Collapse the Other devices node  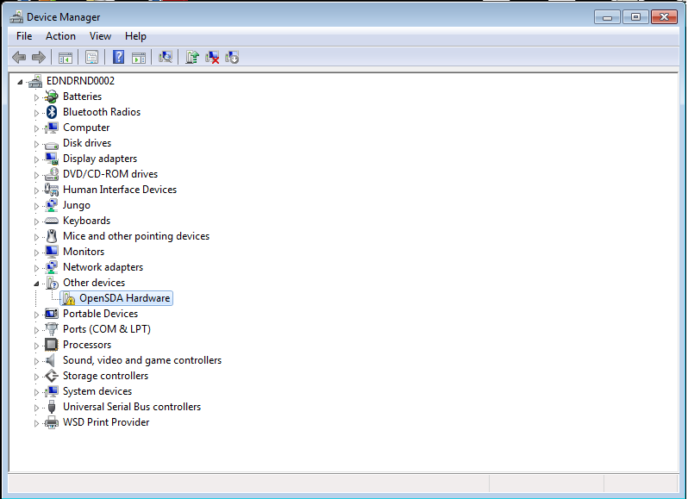36,284
